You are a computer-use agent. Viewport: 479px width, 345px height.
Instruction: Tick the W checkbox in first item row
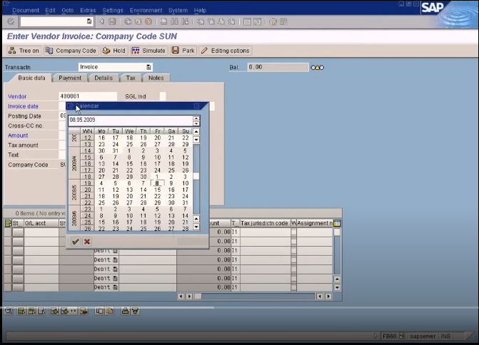[293, 232]
